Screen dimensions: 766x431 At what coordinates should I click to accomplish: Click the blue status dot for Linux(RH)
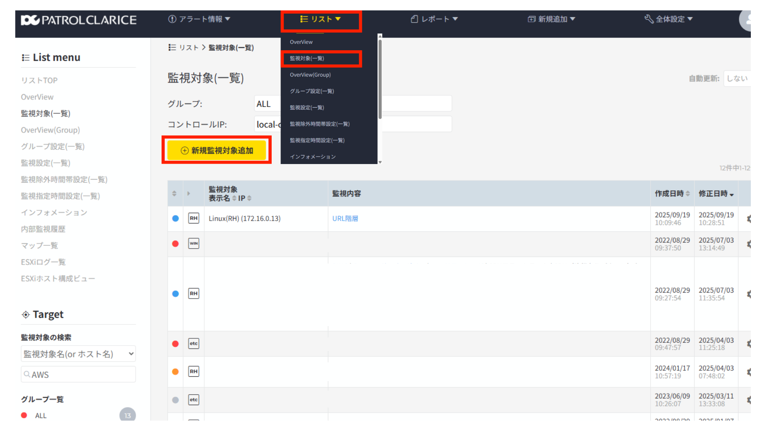point(175,218)
